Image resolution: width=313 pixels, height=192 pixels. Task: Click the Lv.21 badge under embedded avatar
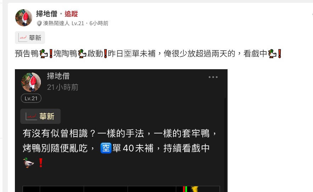(31, 98)
